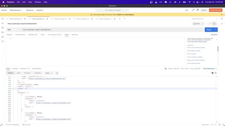Open the code snippet icon
Image resolution: width=225 pixels, height=126 pixels.
[222, 24]
